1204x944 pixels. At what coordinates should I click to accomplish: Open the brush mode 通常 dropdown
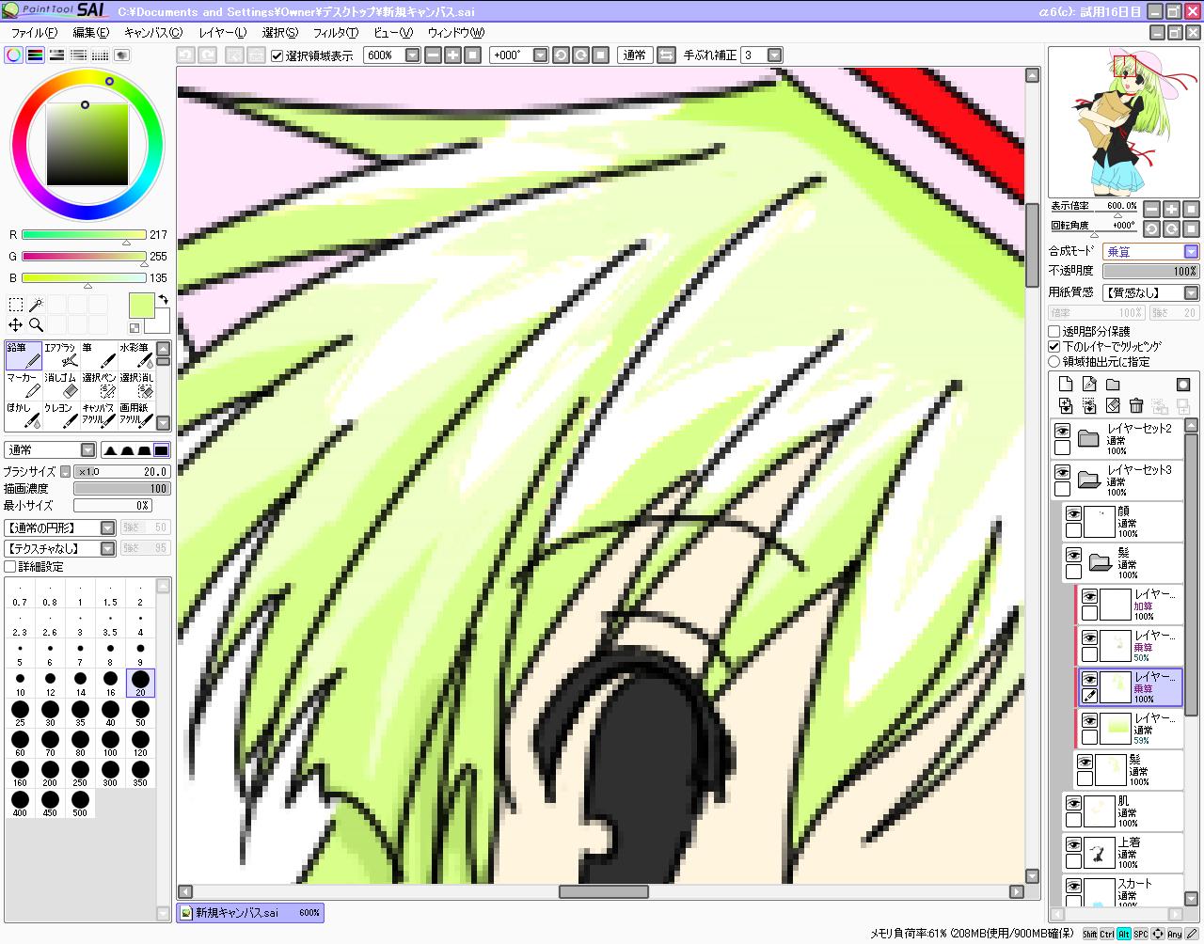87,450
